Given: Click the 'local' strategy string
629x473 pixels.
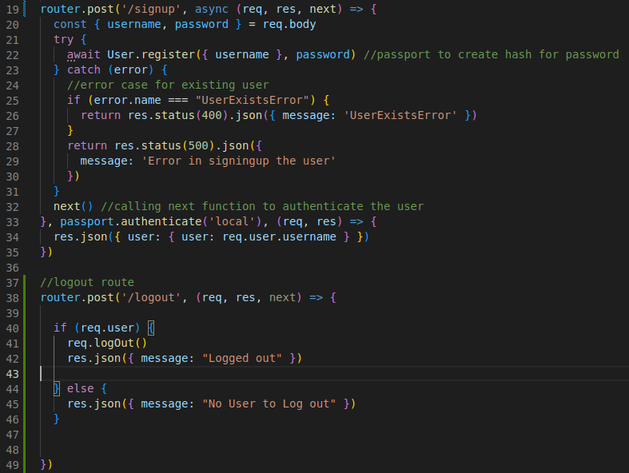Looking at the screenshot, I should point(232,221).
